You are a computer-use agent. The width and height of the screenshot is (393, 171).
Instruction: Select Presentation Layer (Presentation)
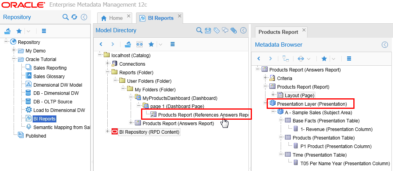pyautogui.click(x=312, y=104)
